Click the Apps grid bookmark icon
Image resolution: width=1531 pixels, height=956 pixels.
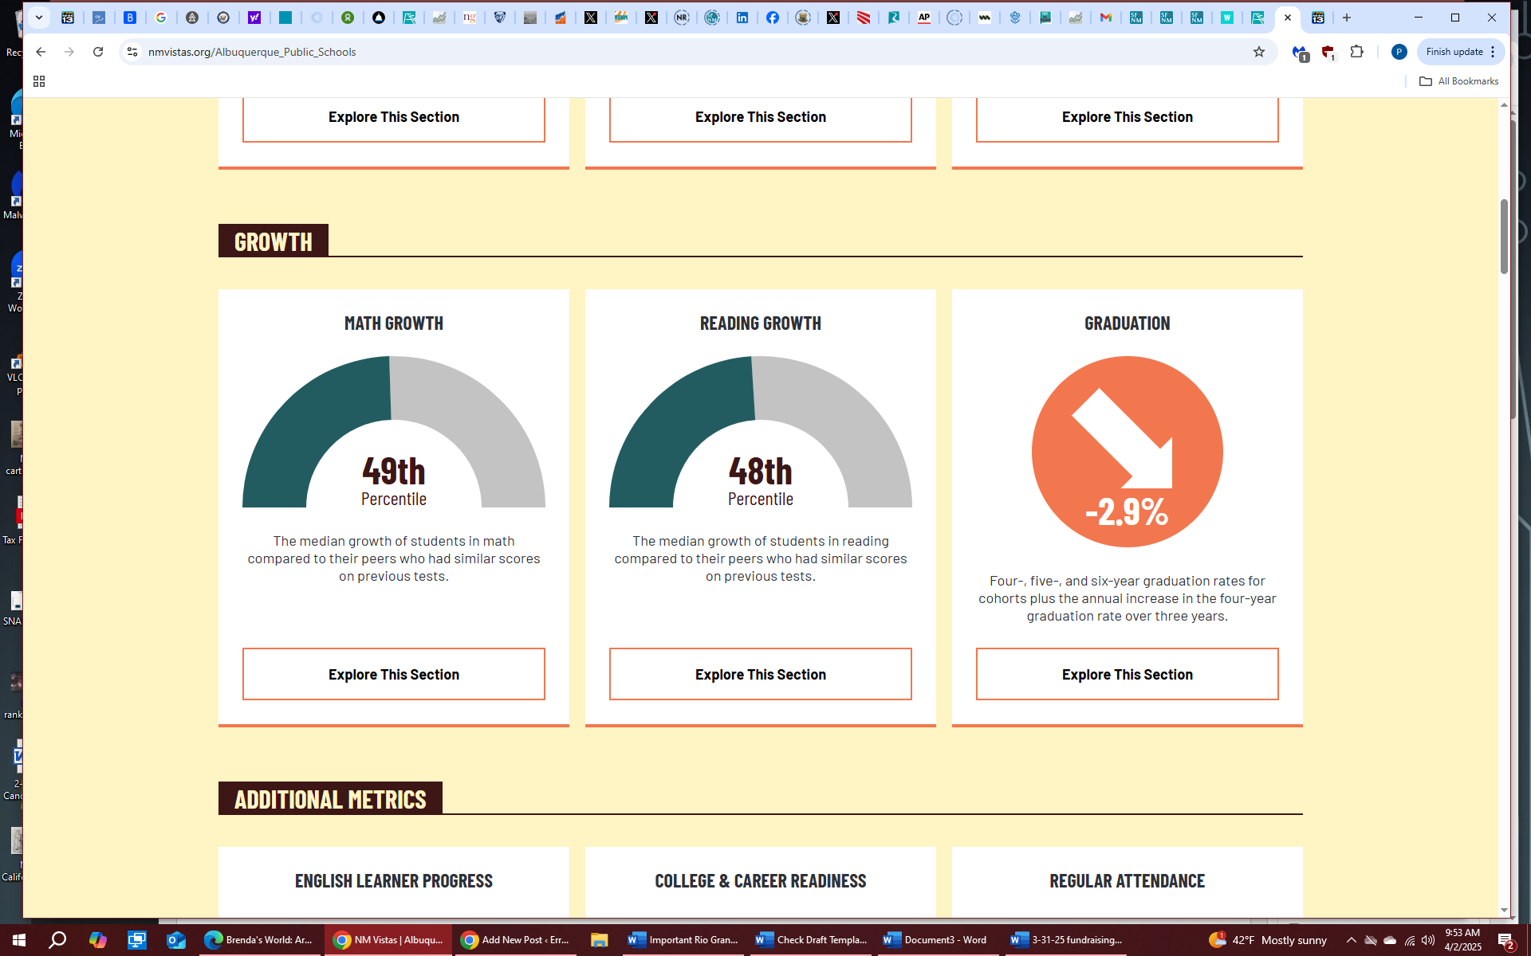[39, 81]
